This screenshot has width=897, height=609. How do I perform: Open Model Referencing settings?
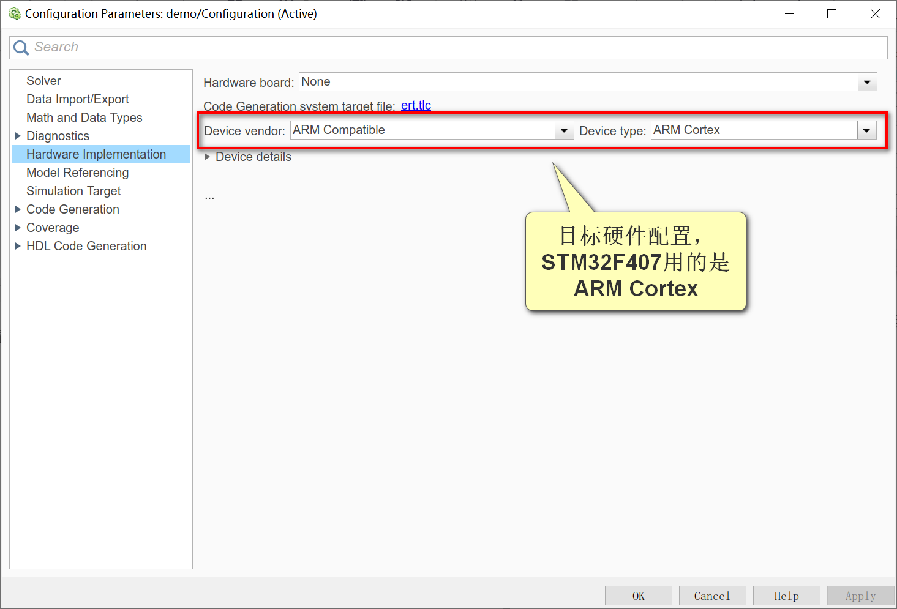coord(78,173)
